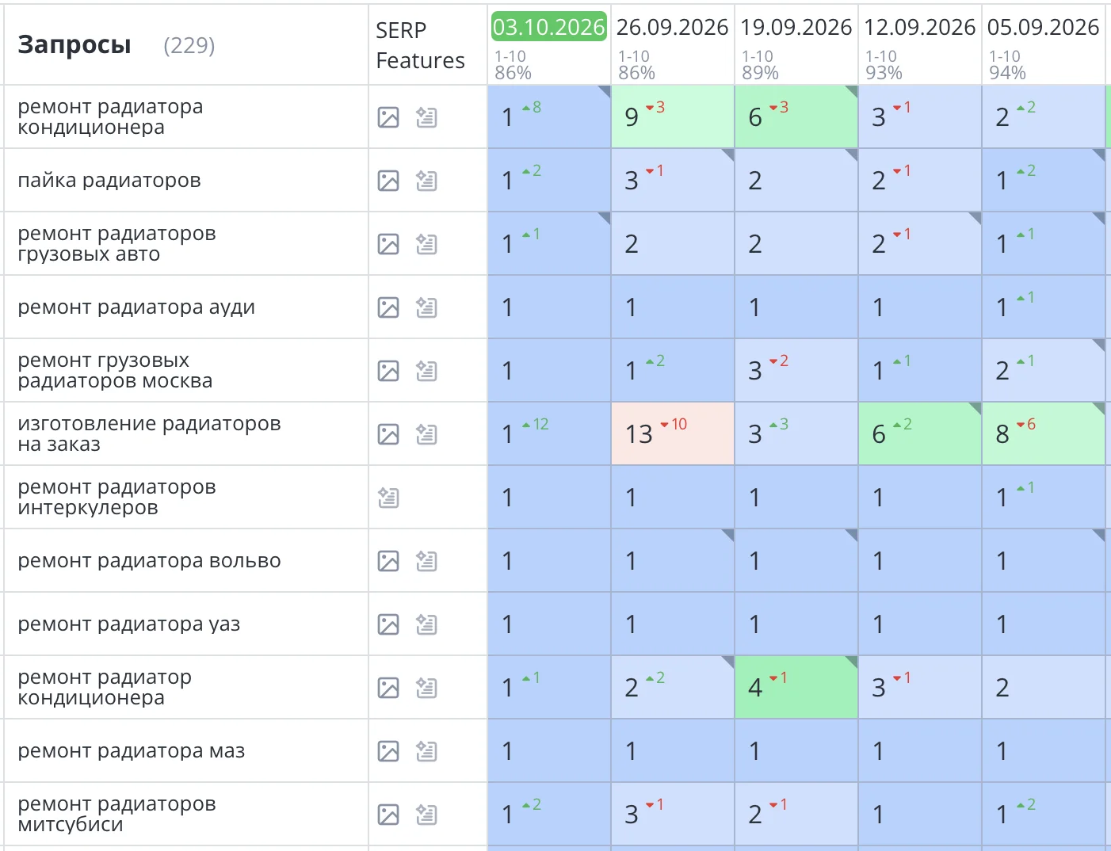Screen dimensions: 1111x851
Task: Select the highlighted 03.10.2026 date column header
Action: 549,27
